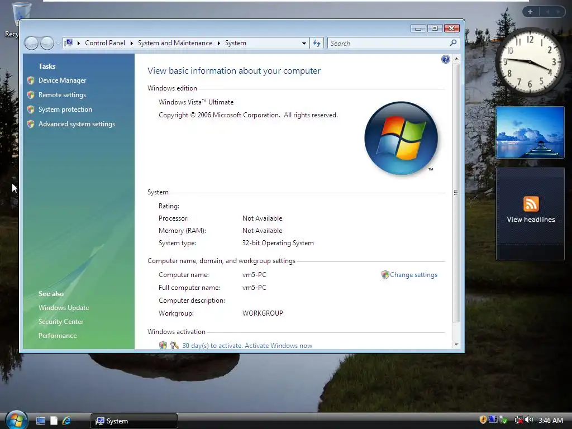Select System breadcrumb
Viewport: 572px width, 429px height.
(235, 43)
